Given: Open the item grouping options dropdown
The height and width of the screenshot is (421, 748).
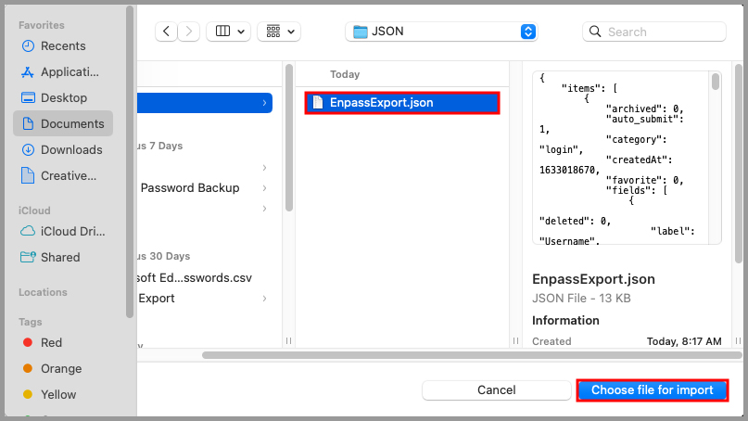Looking at the screenshot, I should pos(278,32).
